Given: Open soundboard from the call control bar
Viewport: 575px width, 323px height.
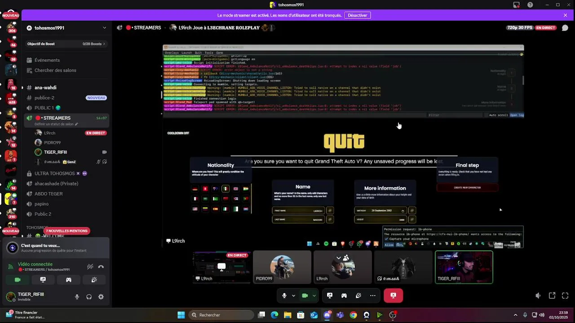Looking at the screenshot, I should click(358, 296).
